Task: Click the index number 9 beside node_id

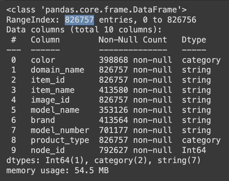Action: coord(14,150)
